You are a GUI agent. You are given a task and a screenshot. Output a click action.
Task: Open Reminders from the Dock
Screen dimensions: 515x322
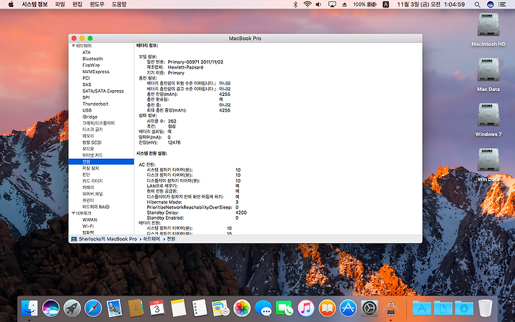pyautogui.click(x=200, y=308)
